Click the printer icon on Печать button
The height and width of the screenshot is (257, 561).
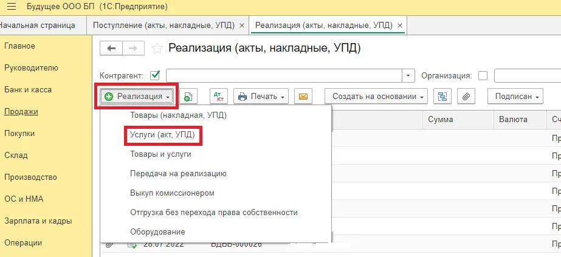pyautogui.click(x=243, y=97)
